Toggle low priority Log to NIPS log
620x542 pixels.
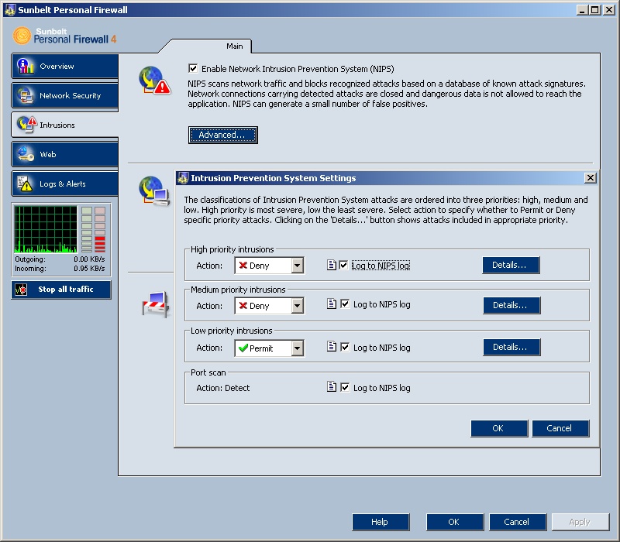click(345, 348)
